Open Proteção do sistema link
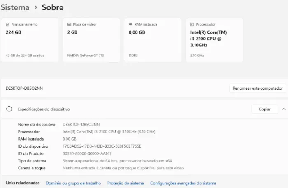 coord(125,183)
